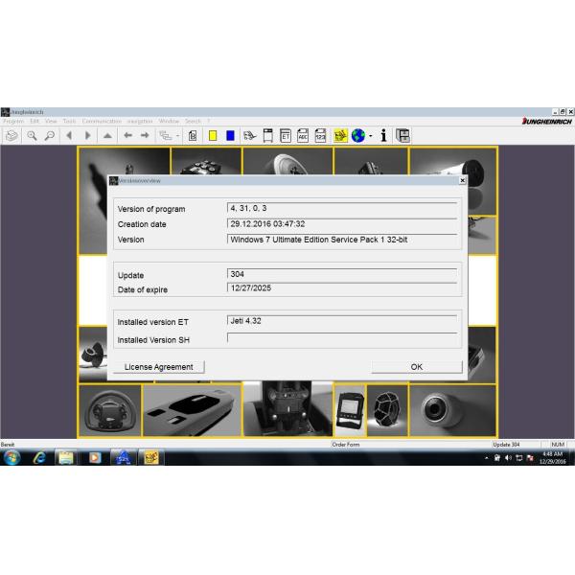Click the ABC toolbar icon
This screenshot has height=575, width=575.
tap(303, 136)
